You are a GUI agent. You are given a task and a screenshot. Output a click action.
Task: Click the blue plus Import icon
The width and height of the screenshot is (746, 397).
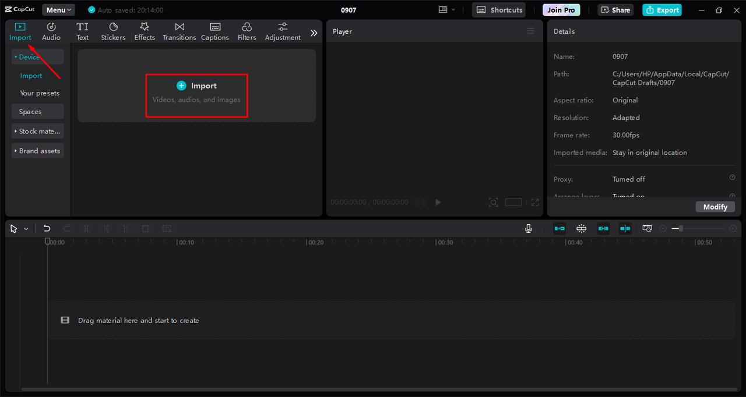click(181, 86)
